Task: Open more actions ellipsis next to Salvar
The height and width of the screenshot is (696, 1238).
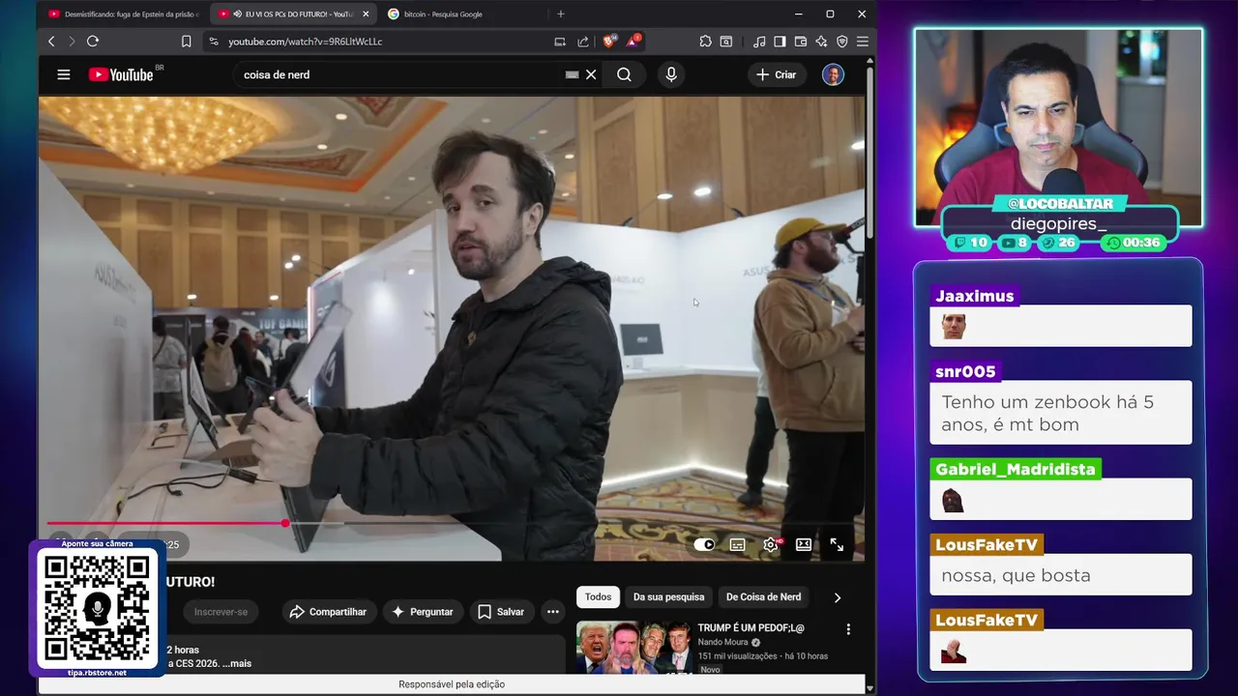Action: click(552, 612)
